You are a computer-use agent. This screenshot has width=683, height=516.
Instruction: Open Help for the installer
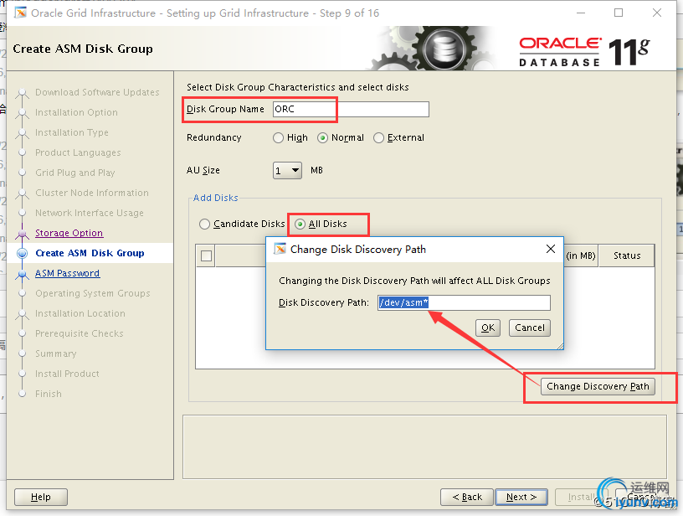click(41, 497)
